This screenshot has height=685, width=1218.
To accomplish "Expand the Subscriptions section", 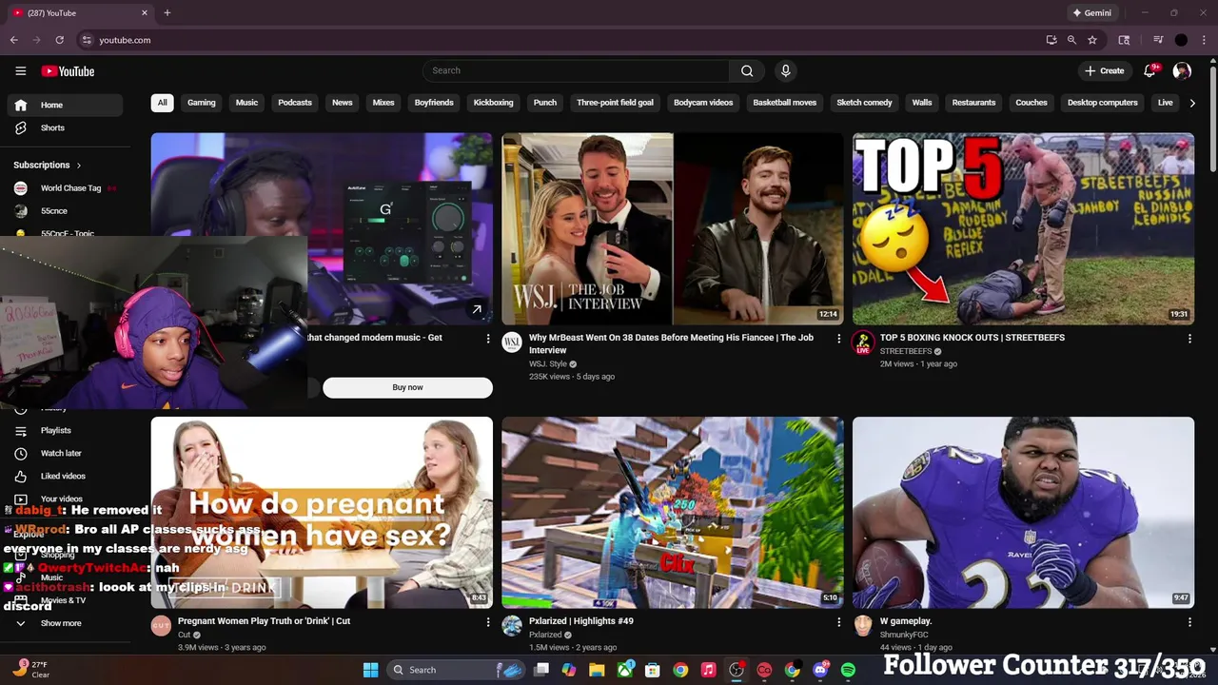I will coord(48,165).
